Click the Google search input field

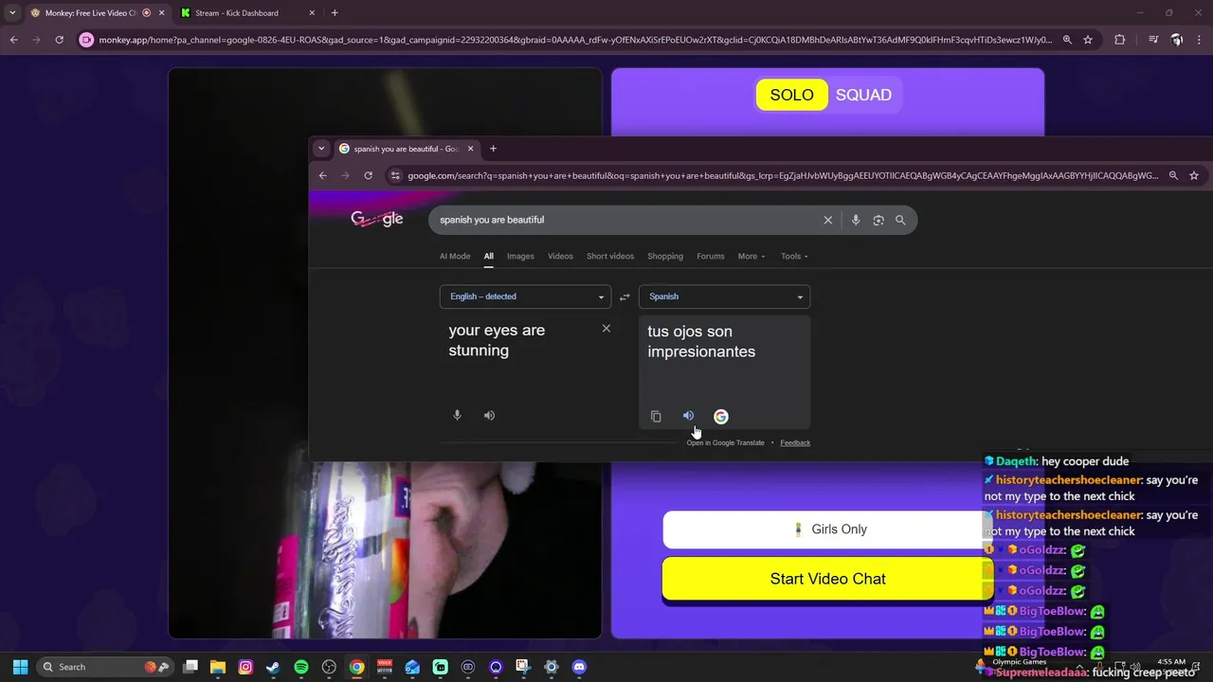[625, 220]
